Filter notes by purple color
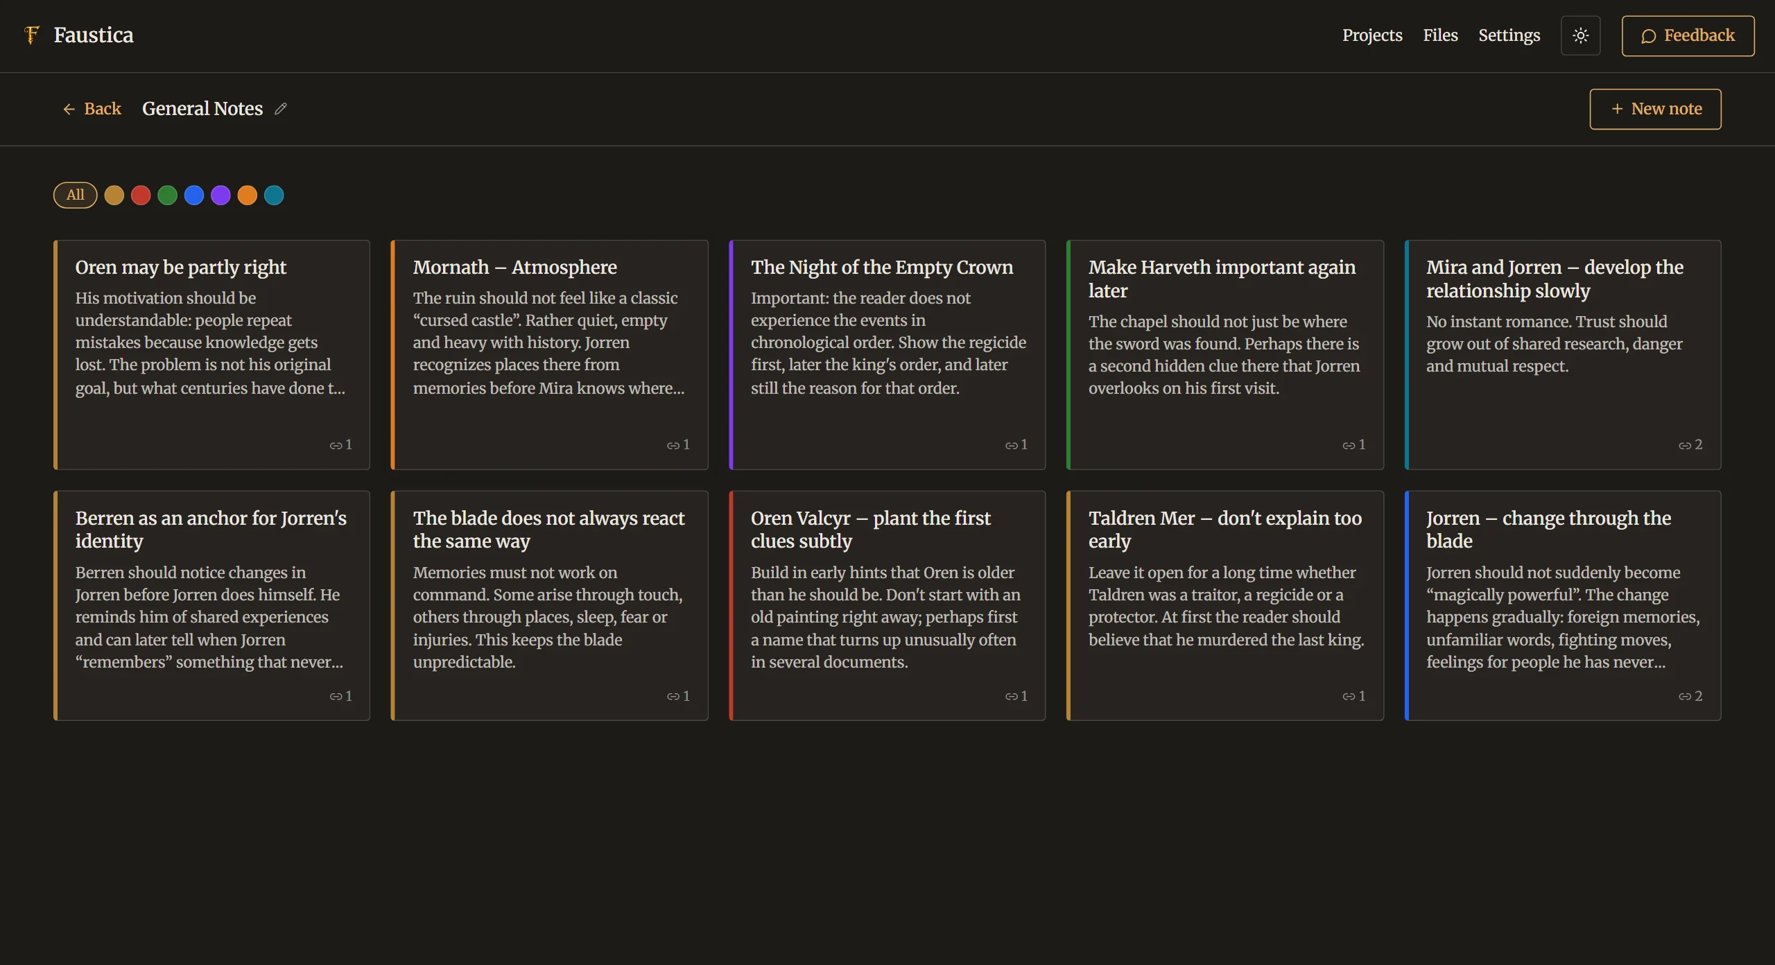This screenshot has height=965, width=1775. point(220,195)
